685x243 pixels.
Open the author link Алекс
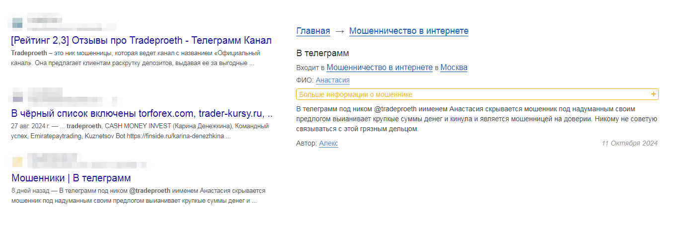point(328,143)
